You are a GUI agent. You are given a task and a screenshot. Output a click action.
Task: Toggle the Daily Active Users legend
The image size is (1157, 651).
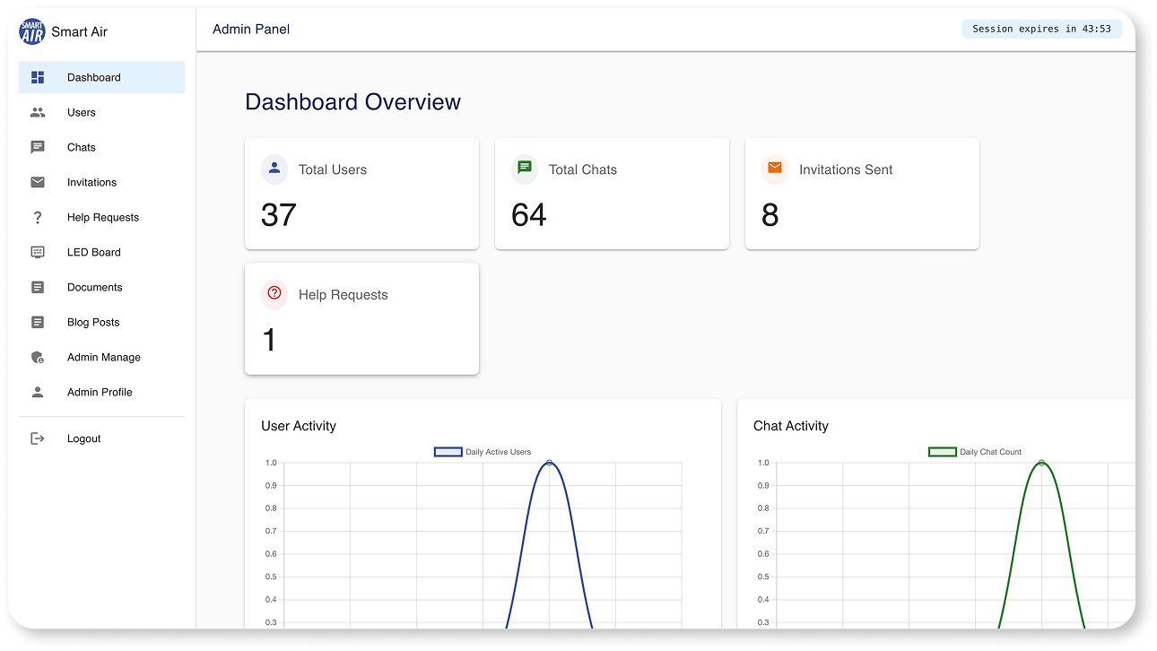pos(483,452)
